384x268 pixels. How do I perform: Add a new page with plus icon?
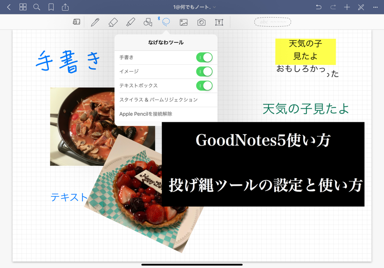pos(347,7)
